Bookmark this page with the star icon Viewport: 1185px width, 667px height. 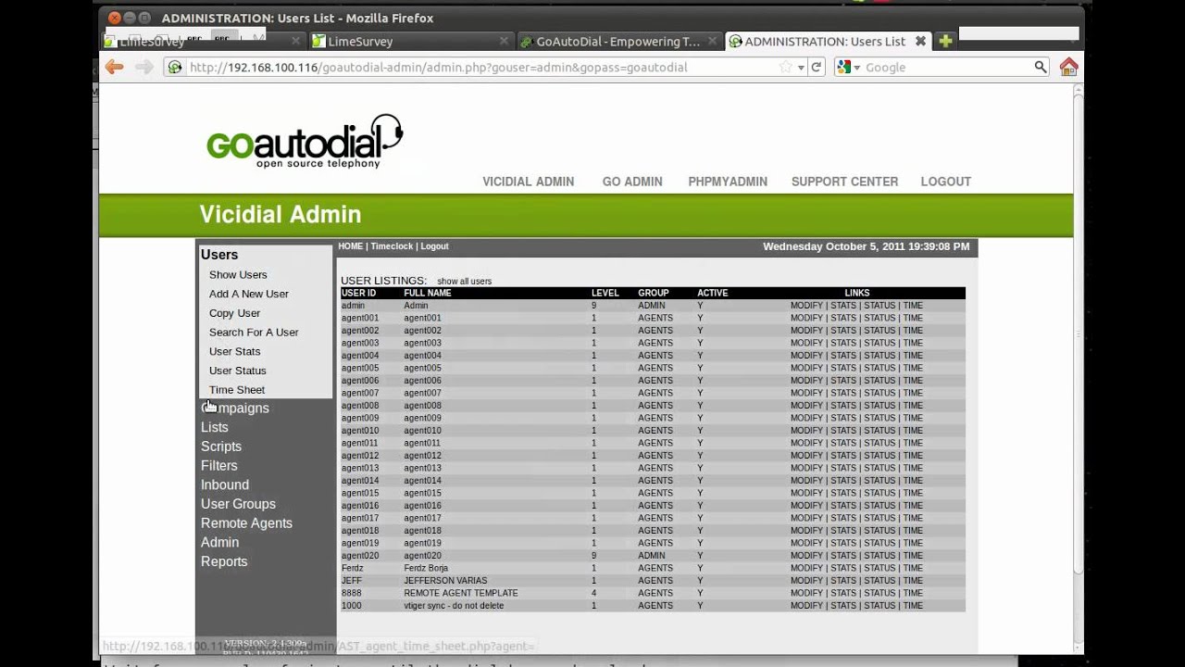785,67
